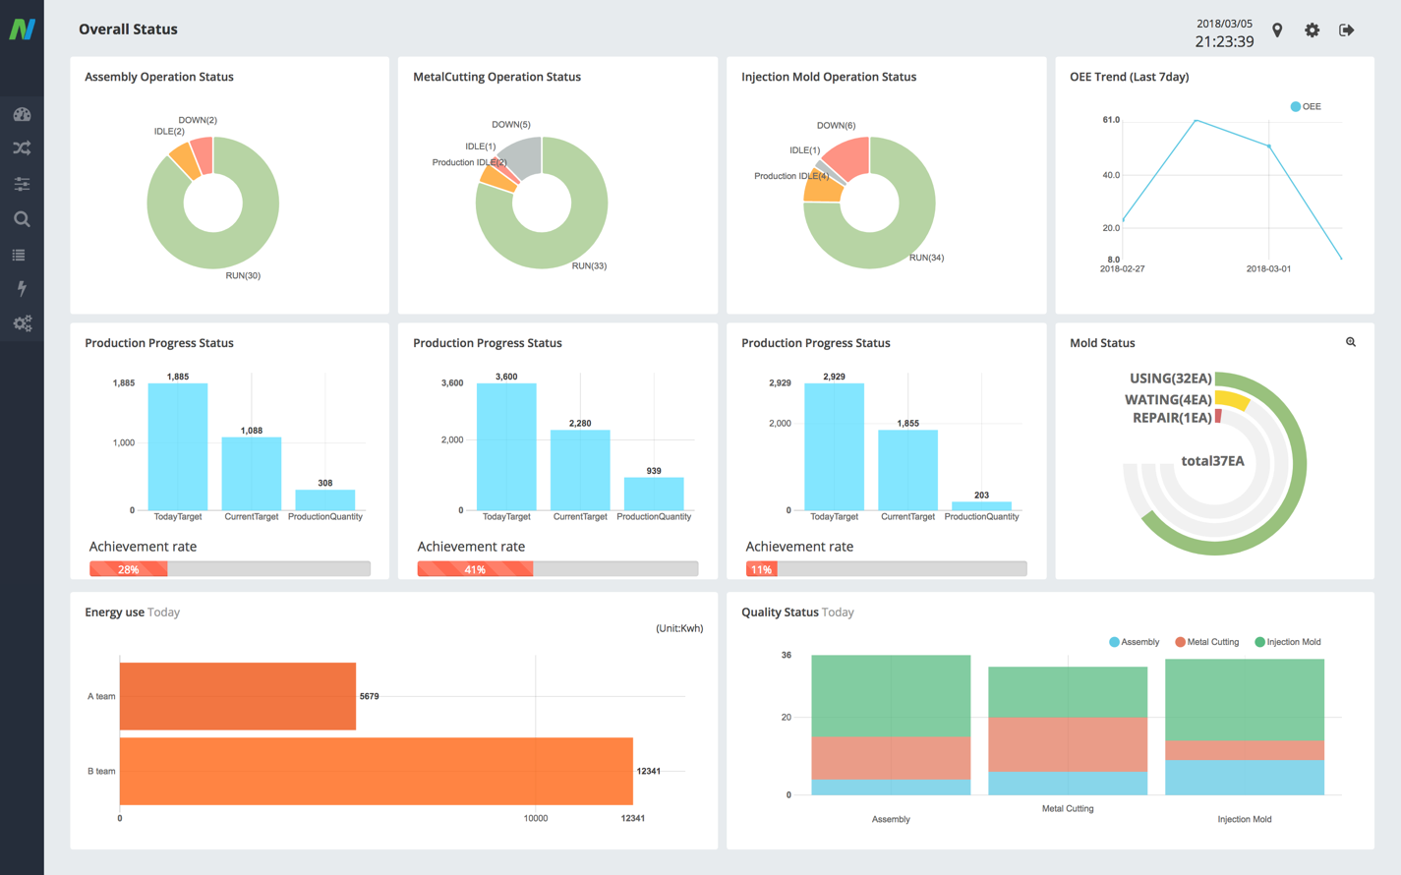Click the 1,855 CurrentTarget bar

907,470
